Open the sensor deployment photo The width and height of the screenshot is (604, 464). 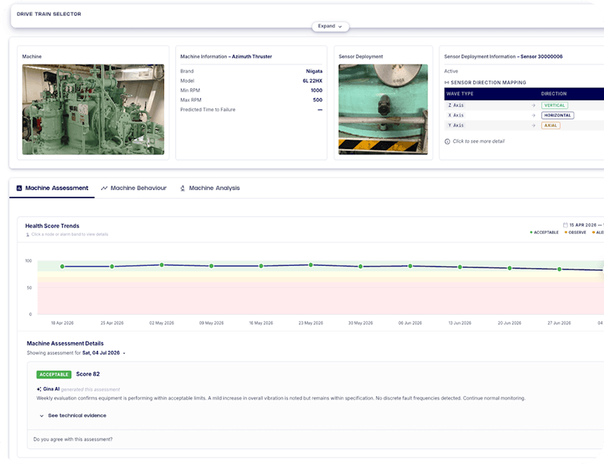click(383, 109)
